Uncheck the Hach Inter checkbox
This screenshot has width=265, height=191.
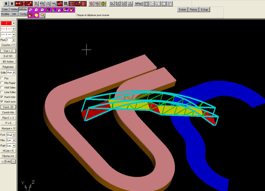click(2, 97)
